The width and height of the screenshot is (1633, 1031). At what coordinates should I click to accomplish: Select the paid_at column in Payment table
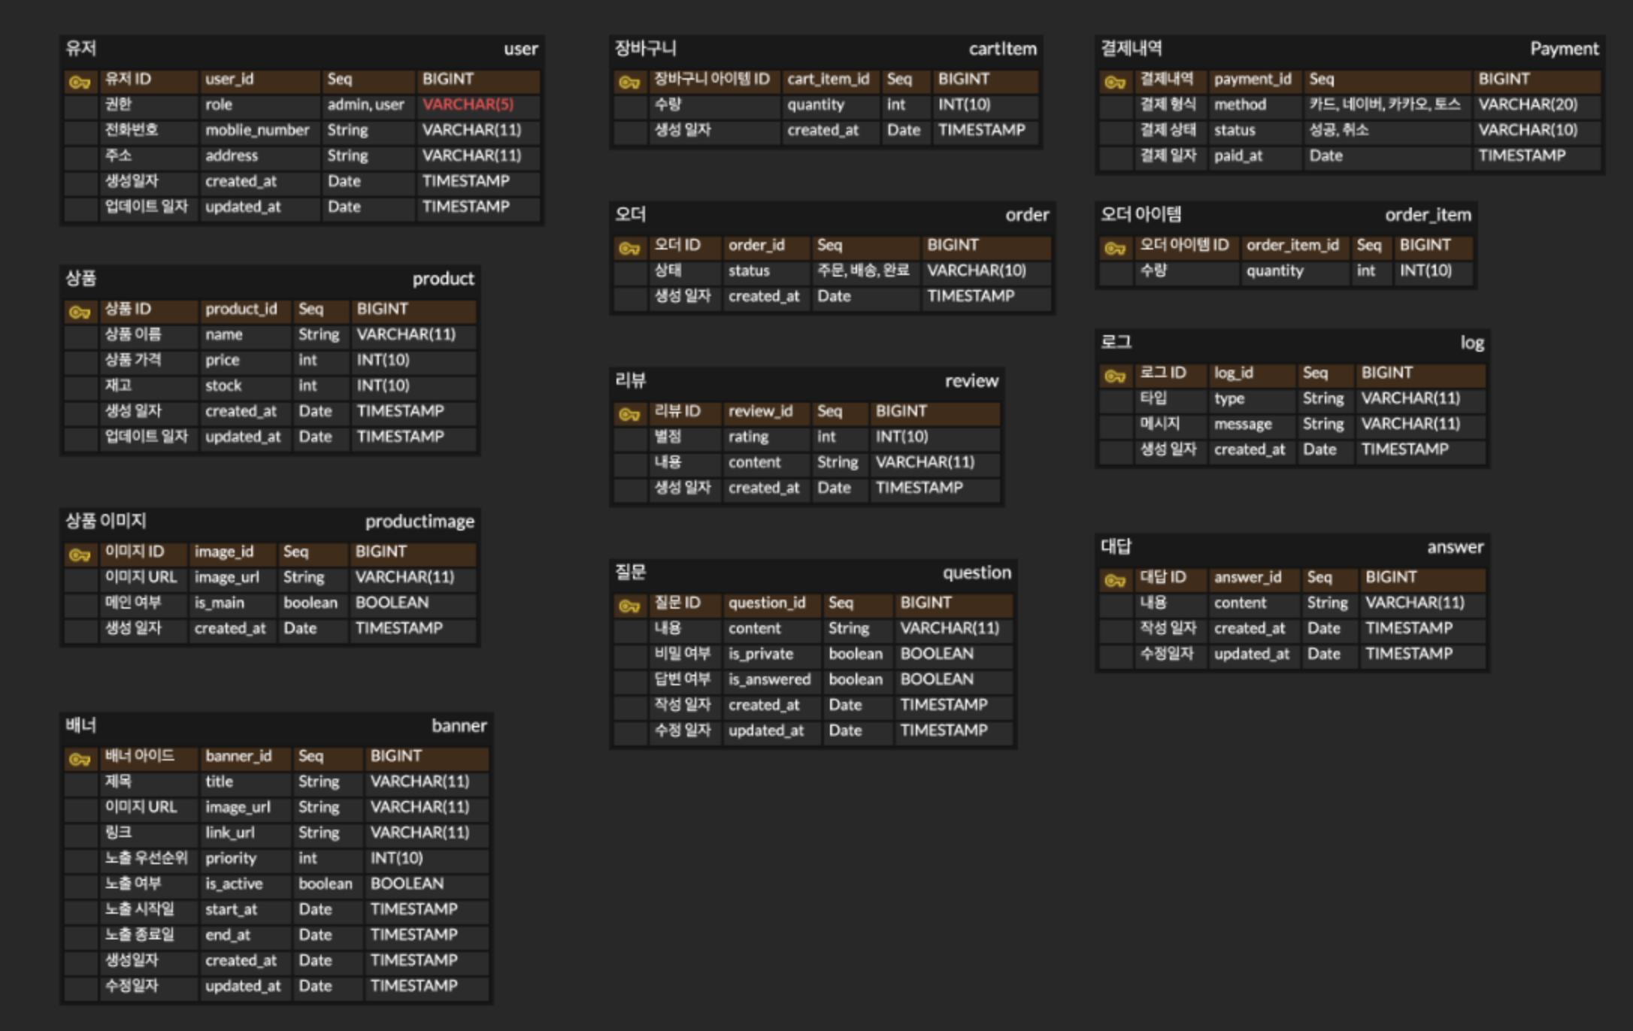tap(1238, 156)
